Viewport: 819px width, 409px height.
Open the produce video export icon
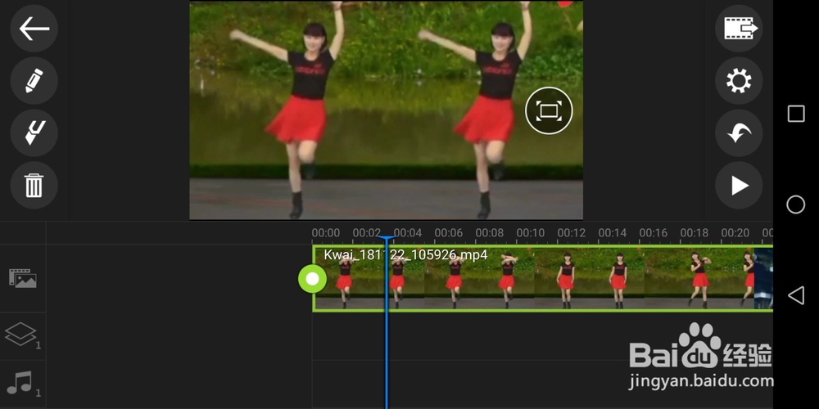tap(739, 29)
